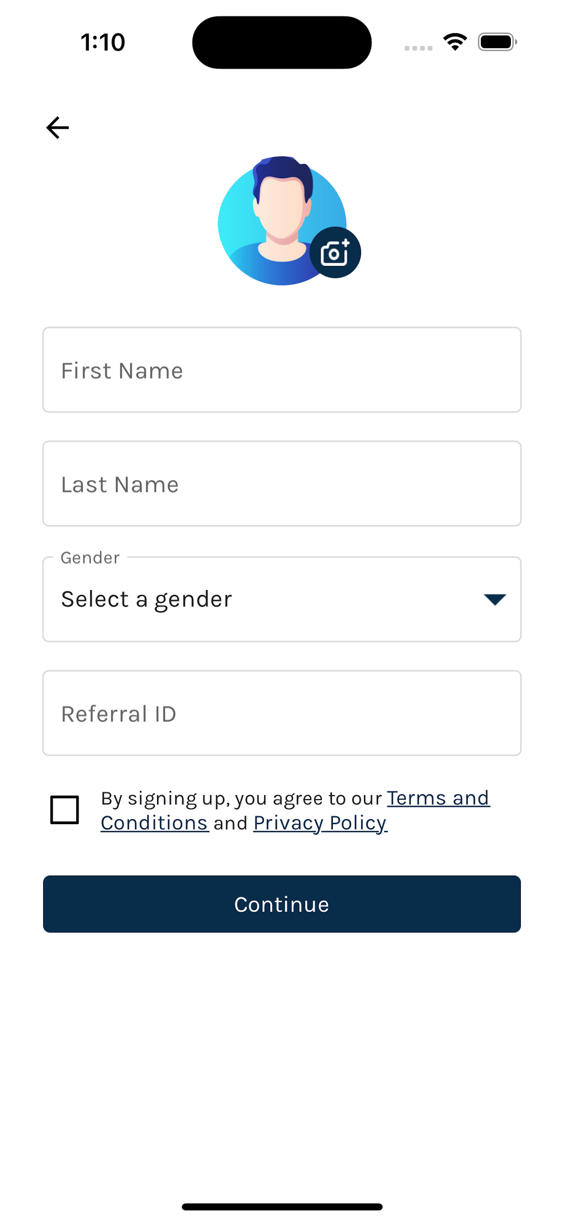564x1222 pixels.
Task: Focus the First Name field
Action: (282, 370)
